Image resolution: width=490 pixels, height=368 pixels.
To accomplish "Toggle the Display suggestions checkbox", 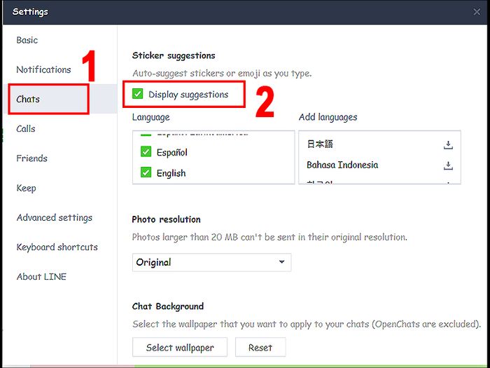I will pos(138,95).
